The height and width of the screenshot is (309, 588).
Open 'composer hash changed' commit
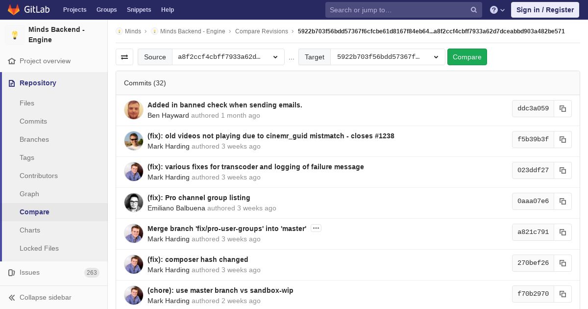click(x=198, y=259)
